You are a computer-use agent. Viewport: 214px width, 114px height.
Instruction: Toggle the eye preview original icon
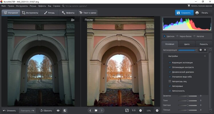58,111
